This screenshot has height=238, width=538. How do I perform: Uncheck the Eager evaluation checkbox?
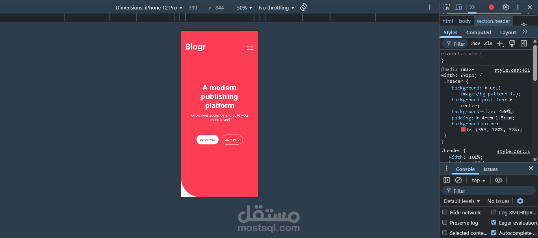tap(494, 223)
